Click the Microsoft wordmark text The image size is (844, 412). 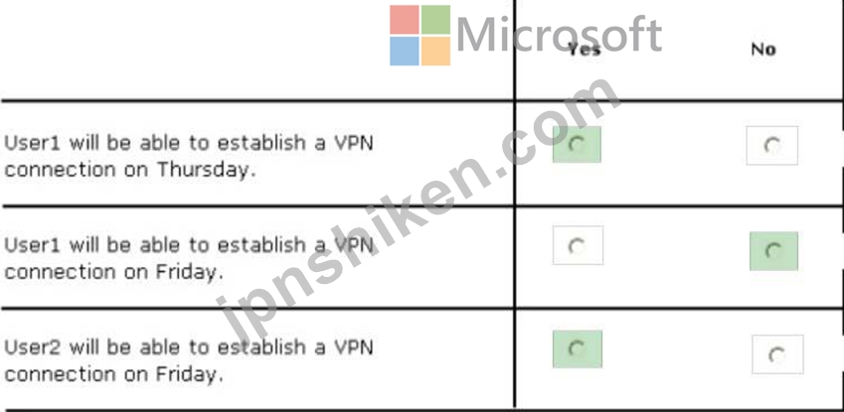point(560,35)
